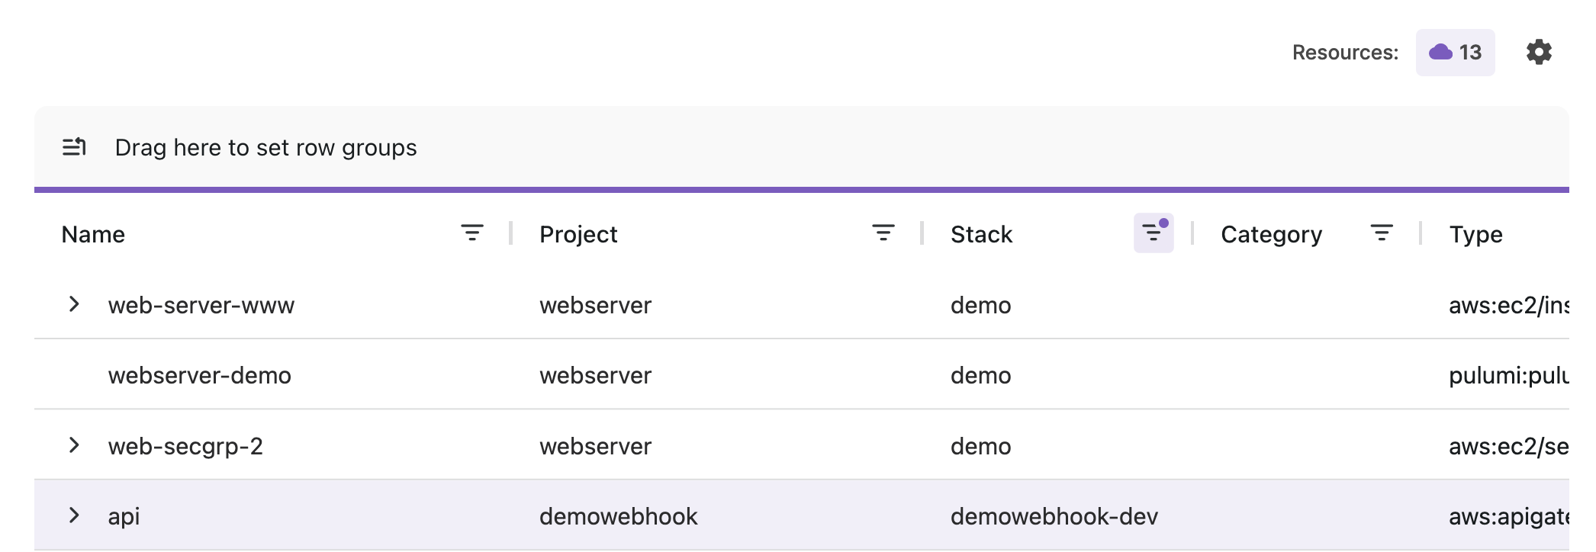Viewport: 1596px width, 552px height.
Task: Click webserver project in web-secgrp-2 row
Action: coord(595,446)
